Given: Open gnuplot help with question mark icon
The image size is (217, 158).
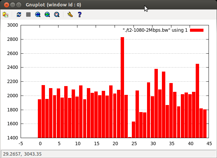Looking at the screenshot, I should click(x=79, y=15).
